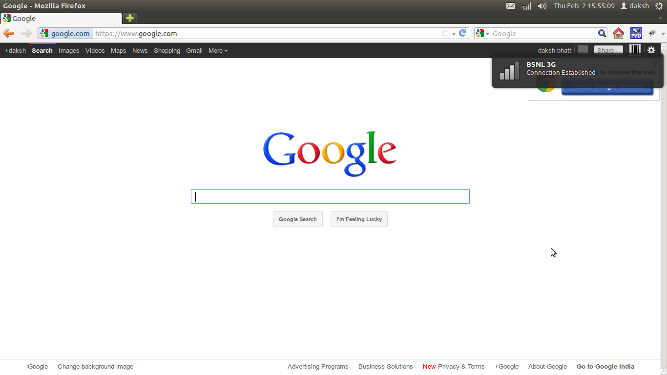Open the FVD video downloader icon
The width and height of the screenshot is (667, 375).
pos(636,33)
